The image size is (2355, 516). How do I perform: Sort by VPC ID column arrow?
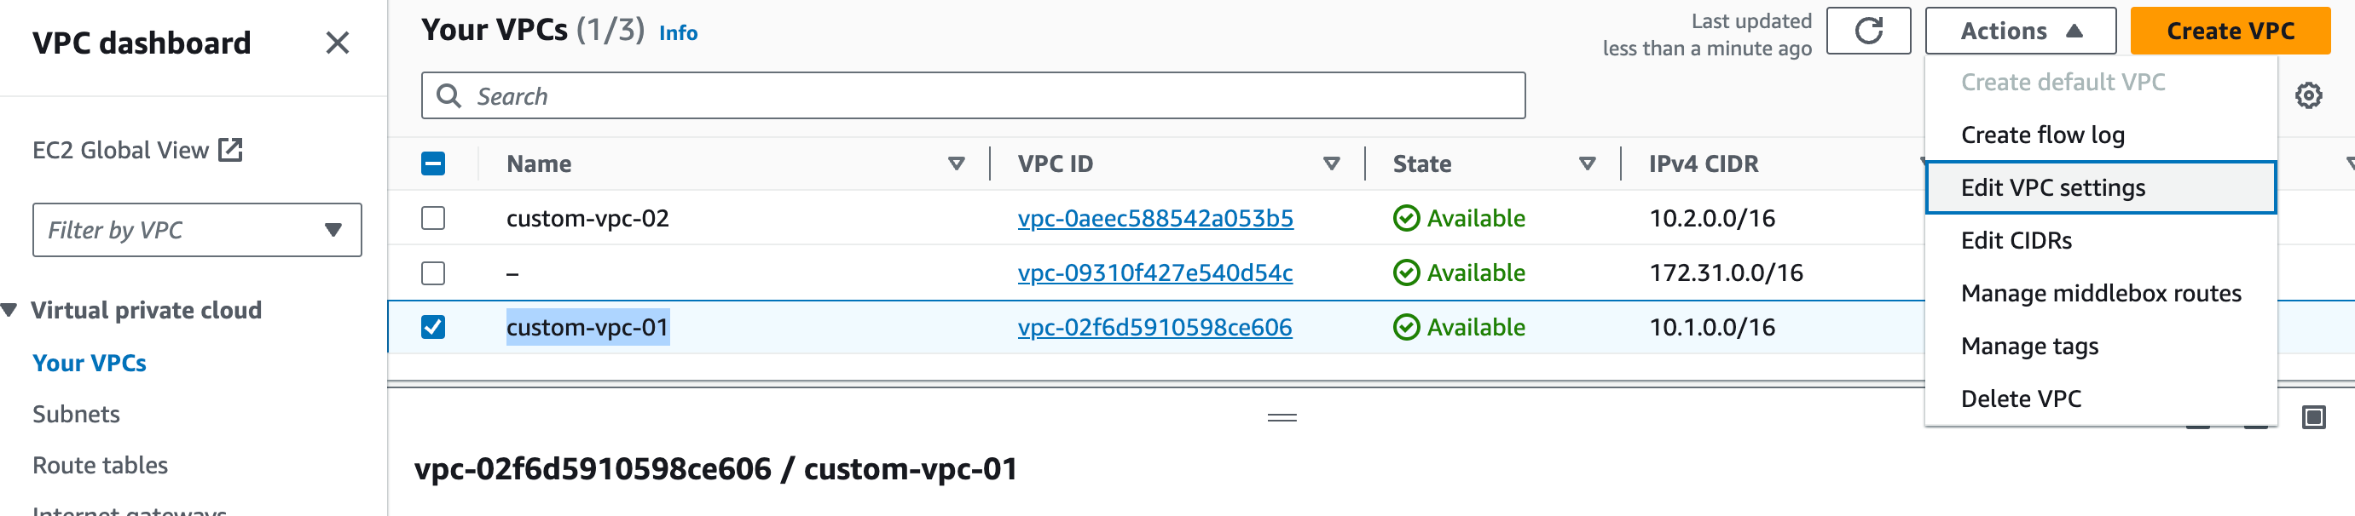pos(1331,163)
